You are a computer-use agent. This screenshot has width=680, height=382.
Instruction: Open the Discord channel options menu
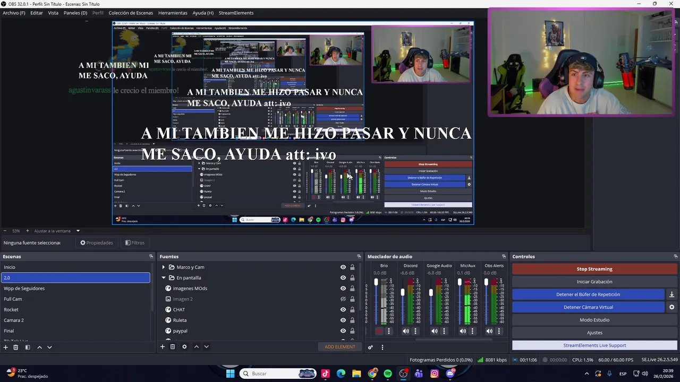pyautogui.click(x=415, y=331)
